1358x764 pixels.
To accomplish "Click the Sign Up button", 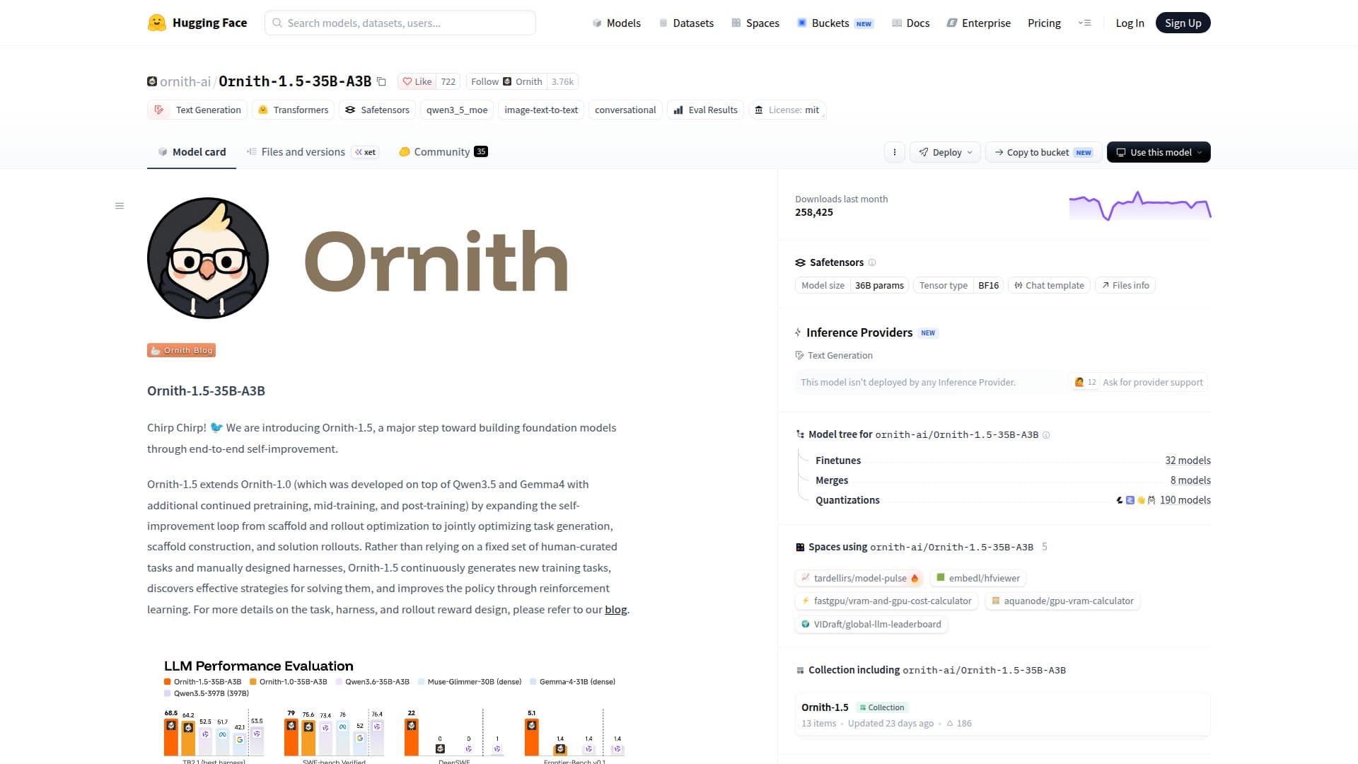I will click(x=1183, y=23).
